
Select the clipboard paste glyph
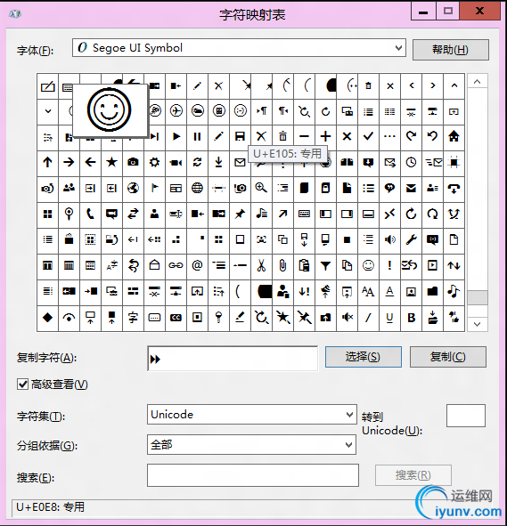coord(304,266)
